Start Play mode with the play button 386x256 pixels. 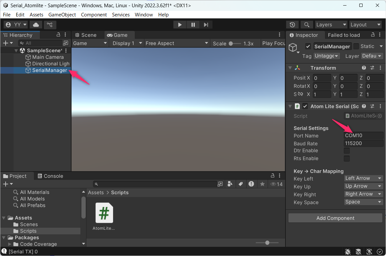tap(180, 25)
